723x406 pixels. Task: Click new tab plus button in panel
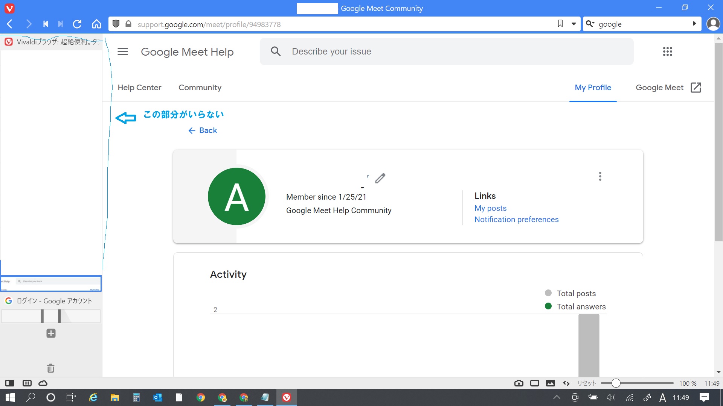tap(51, 333)
